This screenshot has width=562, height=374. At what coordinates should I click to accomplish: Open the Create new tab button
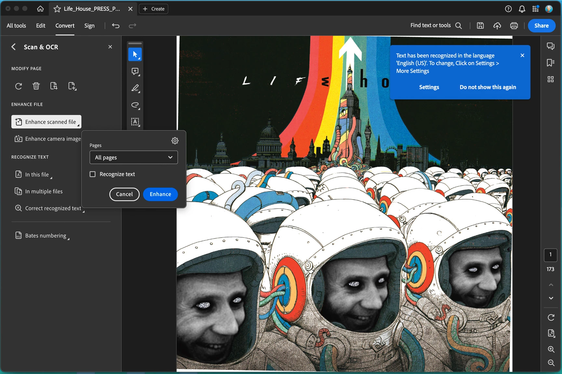pyautogui.click(x=154, y=9)
